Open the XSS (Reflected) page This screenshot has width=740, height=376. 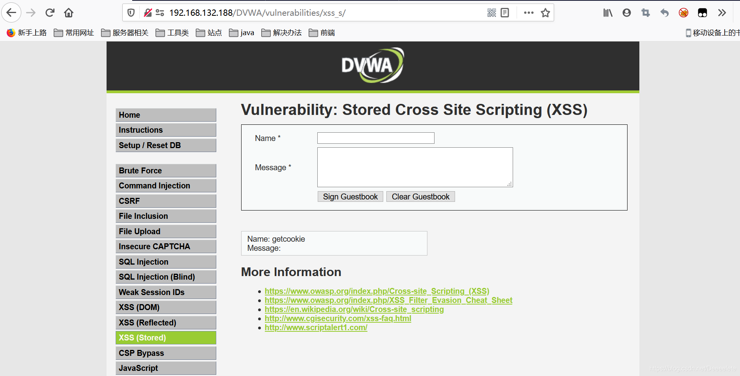[x=166, y=323]
